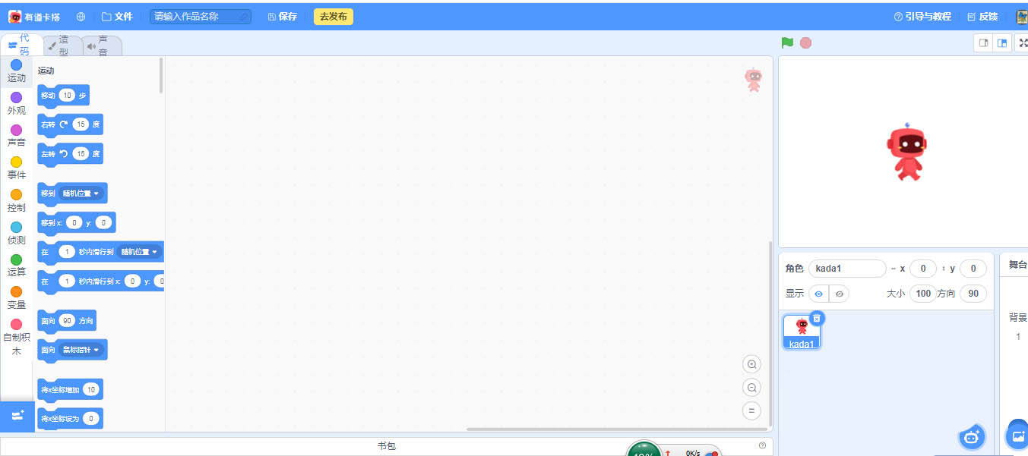This screenshot has height=456, width=1028.
Task: Click the backpack help question icon
Action: tap(762, 445)
